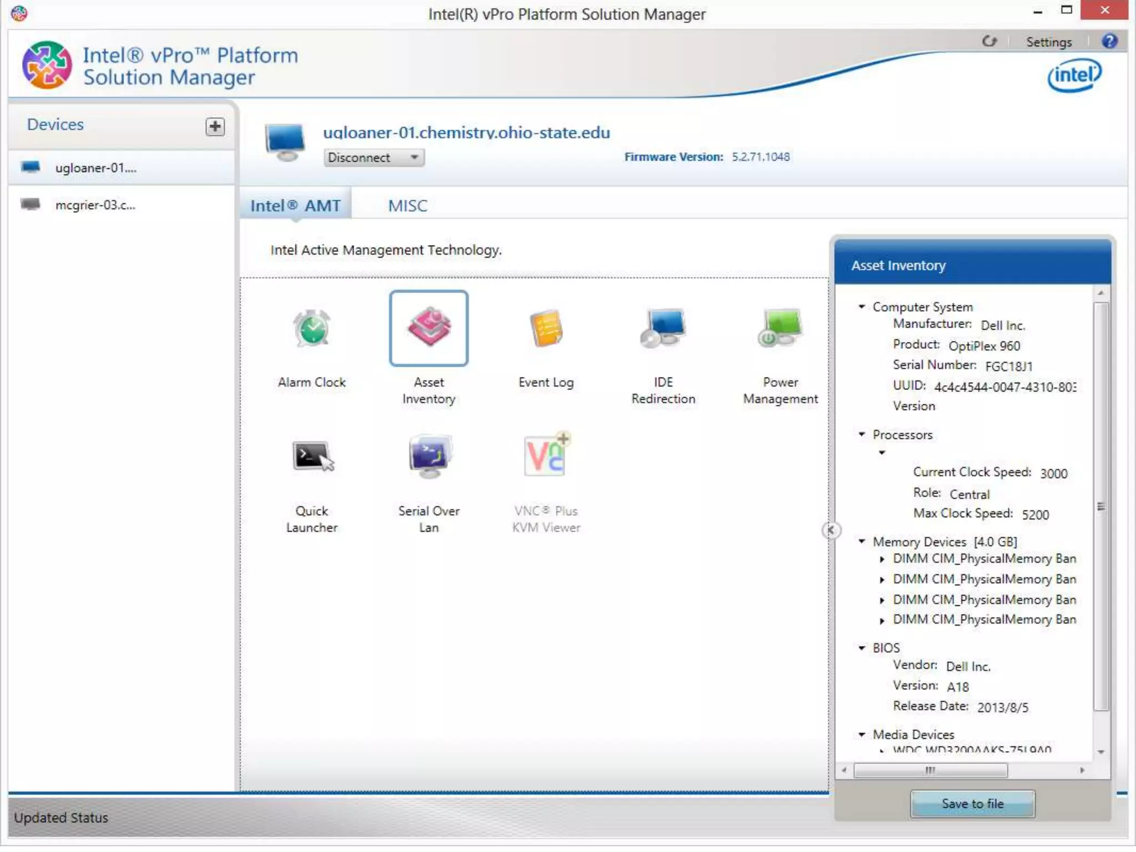Image resolution: width=1136 pixels, height=852 pixels.
Task: Collapse the Computer System section
Action: (861, 306)
